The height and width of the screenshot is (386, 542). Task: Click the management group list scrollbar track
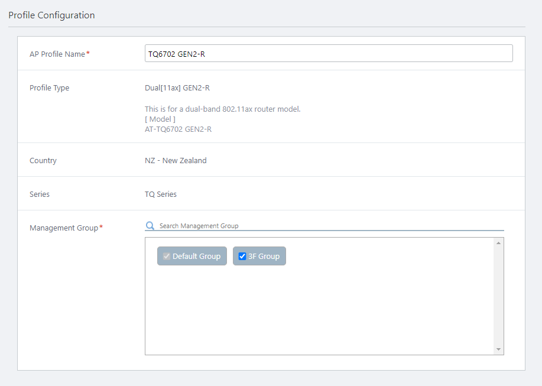pyautogui.click(x=499, y=296)
